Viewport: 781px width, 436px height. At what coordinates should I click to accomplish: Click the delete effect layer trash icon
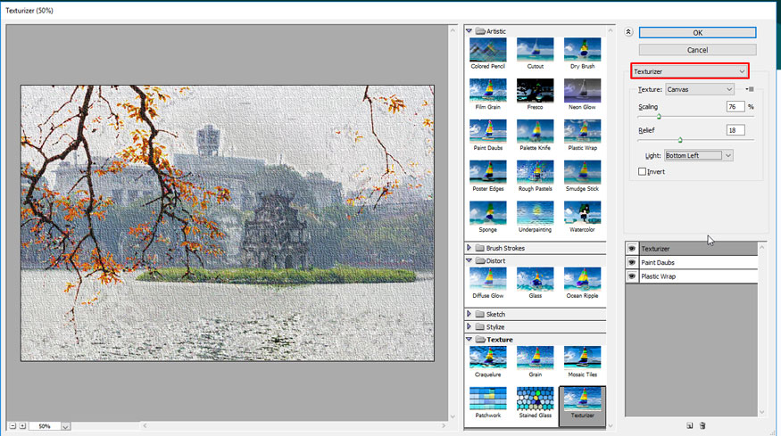pyautogui.click(x=702, y=425)
